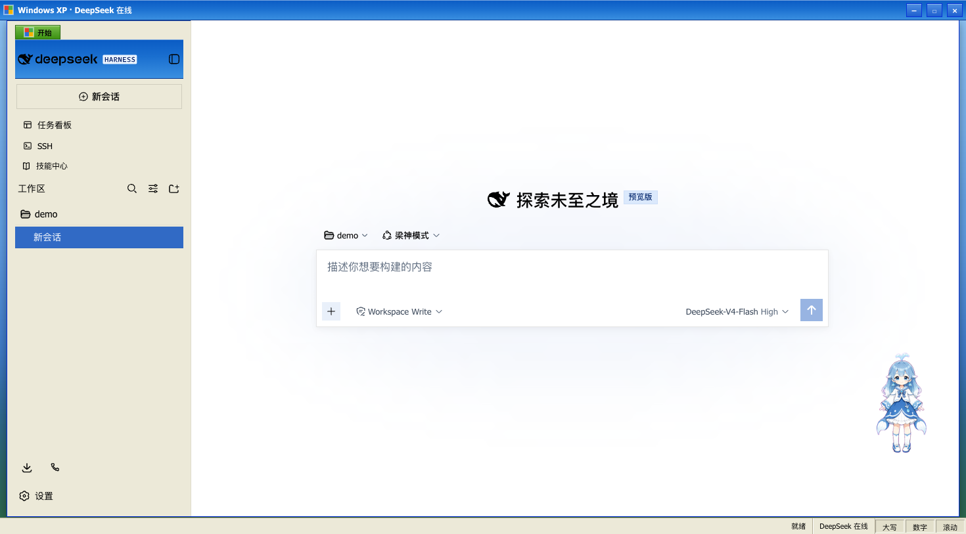
Task: Click the Windows XP flag title bar icon
Action: coord(9,10)
